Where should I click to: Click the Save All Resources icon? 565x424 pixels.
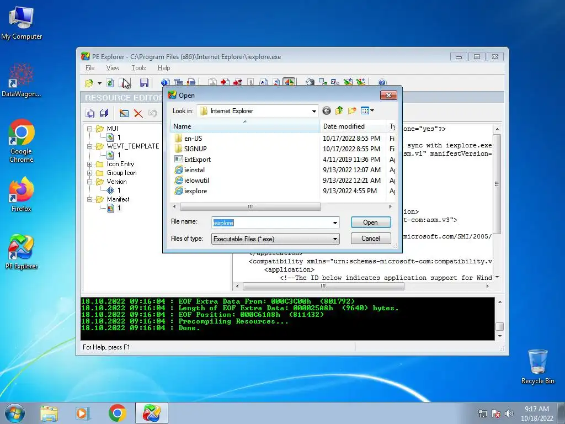click(104, 113)
